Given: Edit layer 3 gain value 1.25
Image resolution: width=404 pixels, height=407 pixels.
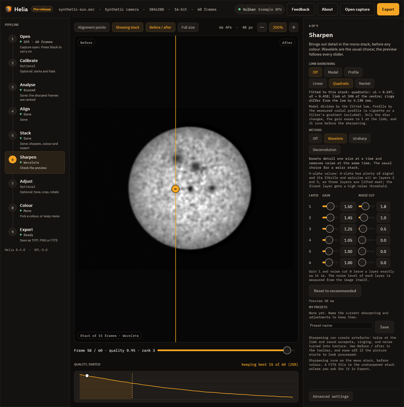Looking at the screenshot, I should tap(348, 229).
